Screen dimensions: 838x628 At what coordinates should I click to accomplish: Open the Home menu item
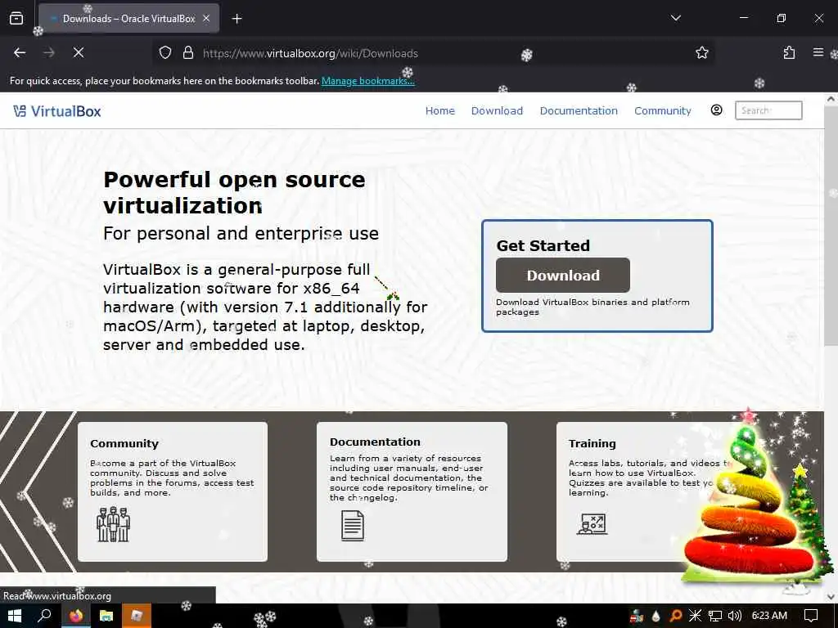[439, 110]
